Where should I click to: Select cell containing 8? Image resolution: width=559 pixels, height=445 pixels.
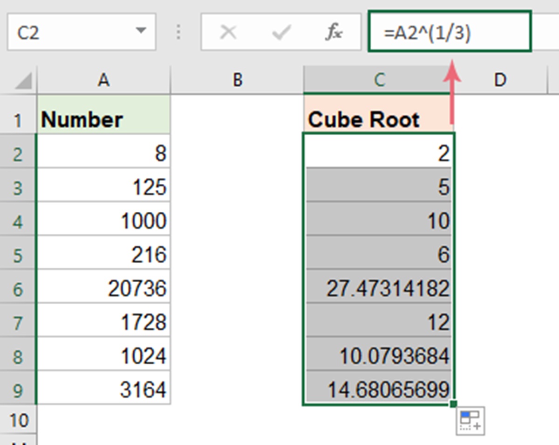coord(104,151)
